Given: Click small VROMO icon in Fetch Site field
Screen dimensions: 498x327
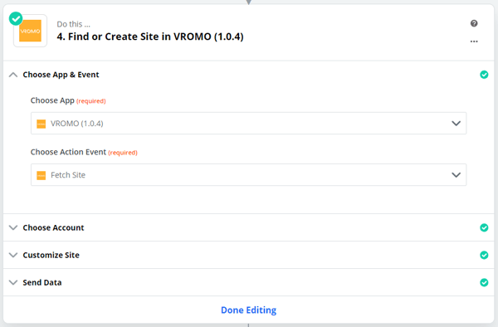Looking at the screenshot, I should 41,175.
